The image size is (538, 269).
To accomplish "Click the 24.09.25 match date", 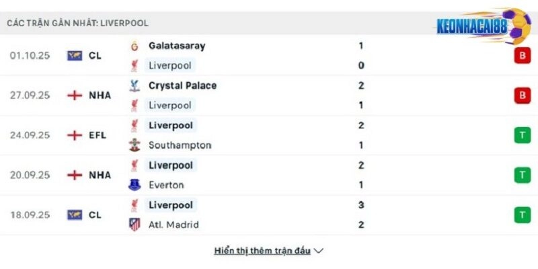I will [x=30, y=135].
